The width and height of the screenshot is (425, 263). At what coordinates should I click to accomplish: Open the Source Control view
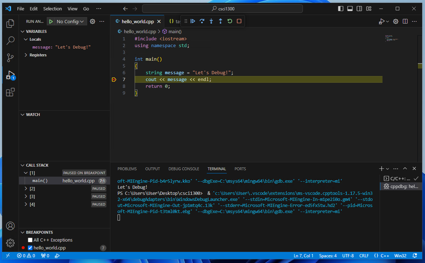click(10, 58)
